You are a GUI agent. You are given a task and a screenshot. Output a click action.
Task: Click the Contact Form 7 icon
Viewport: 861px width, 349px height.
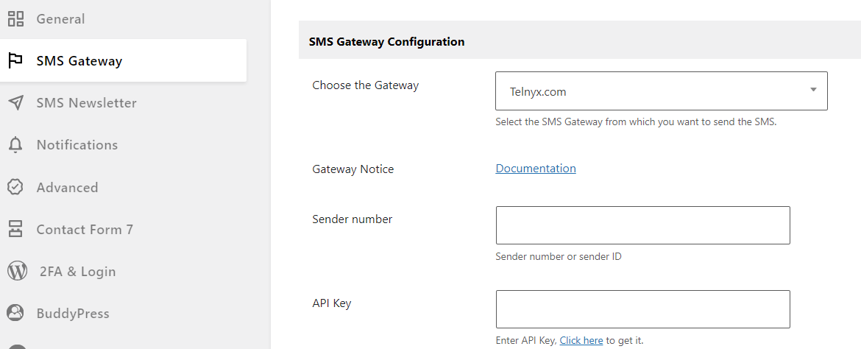15,229
